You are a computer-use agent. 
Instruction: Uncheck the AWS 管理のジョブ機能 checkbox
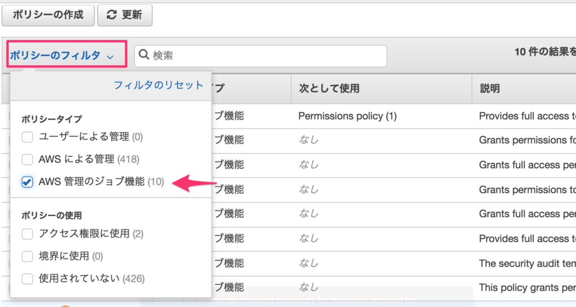pyautogui.click(x=27, y=182)
